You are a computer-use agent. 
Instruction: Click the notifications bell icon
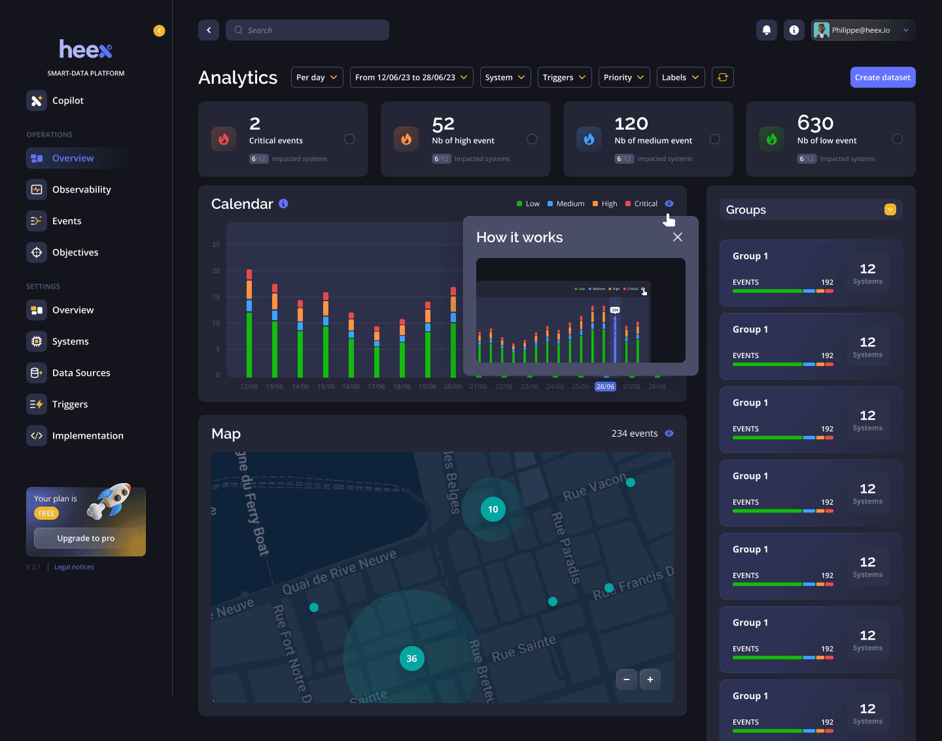click(x=767, y=30)
